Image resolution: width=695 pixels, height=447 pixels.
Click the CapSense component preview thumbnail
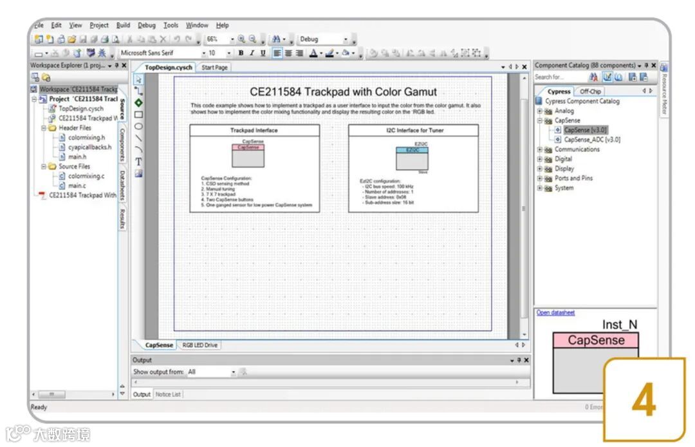point(596,362)
